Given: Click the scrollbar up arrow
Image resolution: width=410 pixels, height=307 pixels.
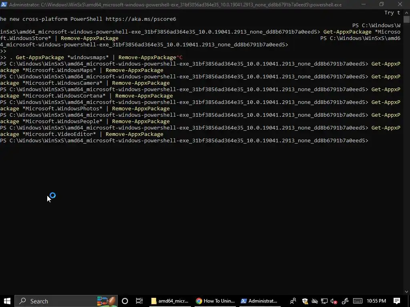Looking at the screenshot, I should (406, 12).
